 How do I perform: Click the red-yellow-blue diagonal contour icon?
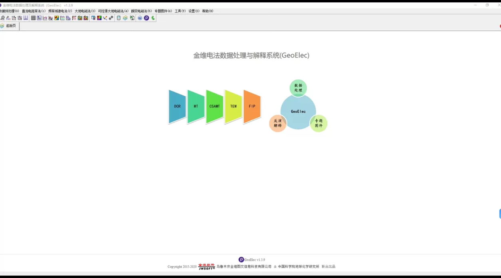57,18
